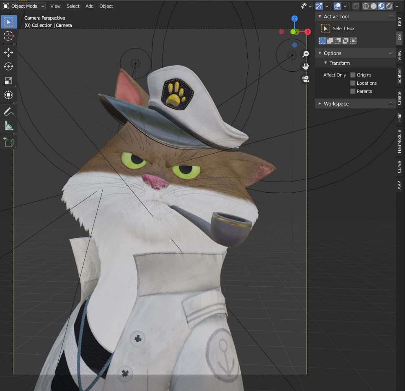The image size is (405, 391).
Task: Open the viewport shading options dropdown
Action: [x=397, y=6]
